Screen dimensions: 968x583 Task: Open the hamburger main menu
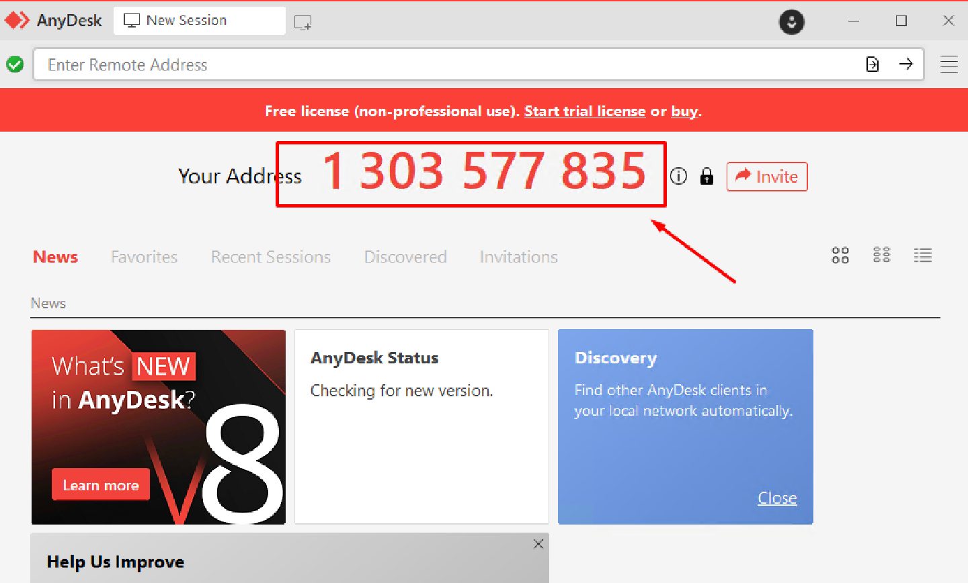(x=949, y=64)
